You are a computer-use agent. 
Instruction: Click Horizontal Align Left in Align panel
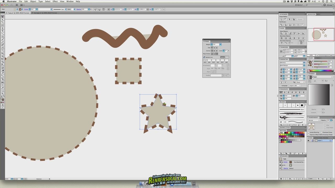(282, 33)
